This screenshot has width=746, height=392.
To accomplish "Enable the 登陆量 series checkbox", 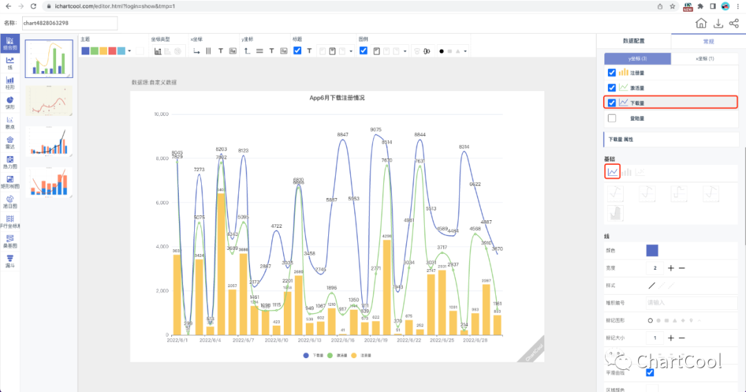I will (x=611, y=118).
